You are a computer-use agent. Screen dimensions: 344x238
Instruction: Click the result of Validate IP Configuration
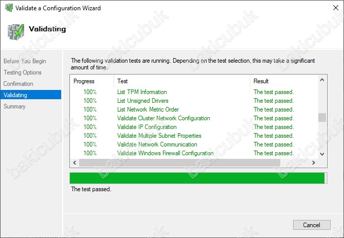(x=274, y=127)
